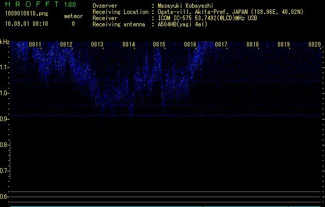Click the Ovserver label
The width and height of the screenshot is (325, 207).
(105, 6)
